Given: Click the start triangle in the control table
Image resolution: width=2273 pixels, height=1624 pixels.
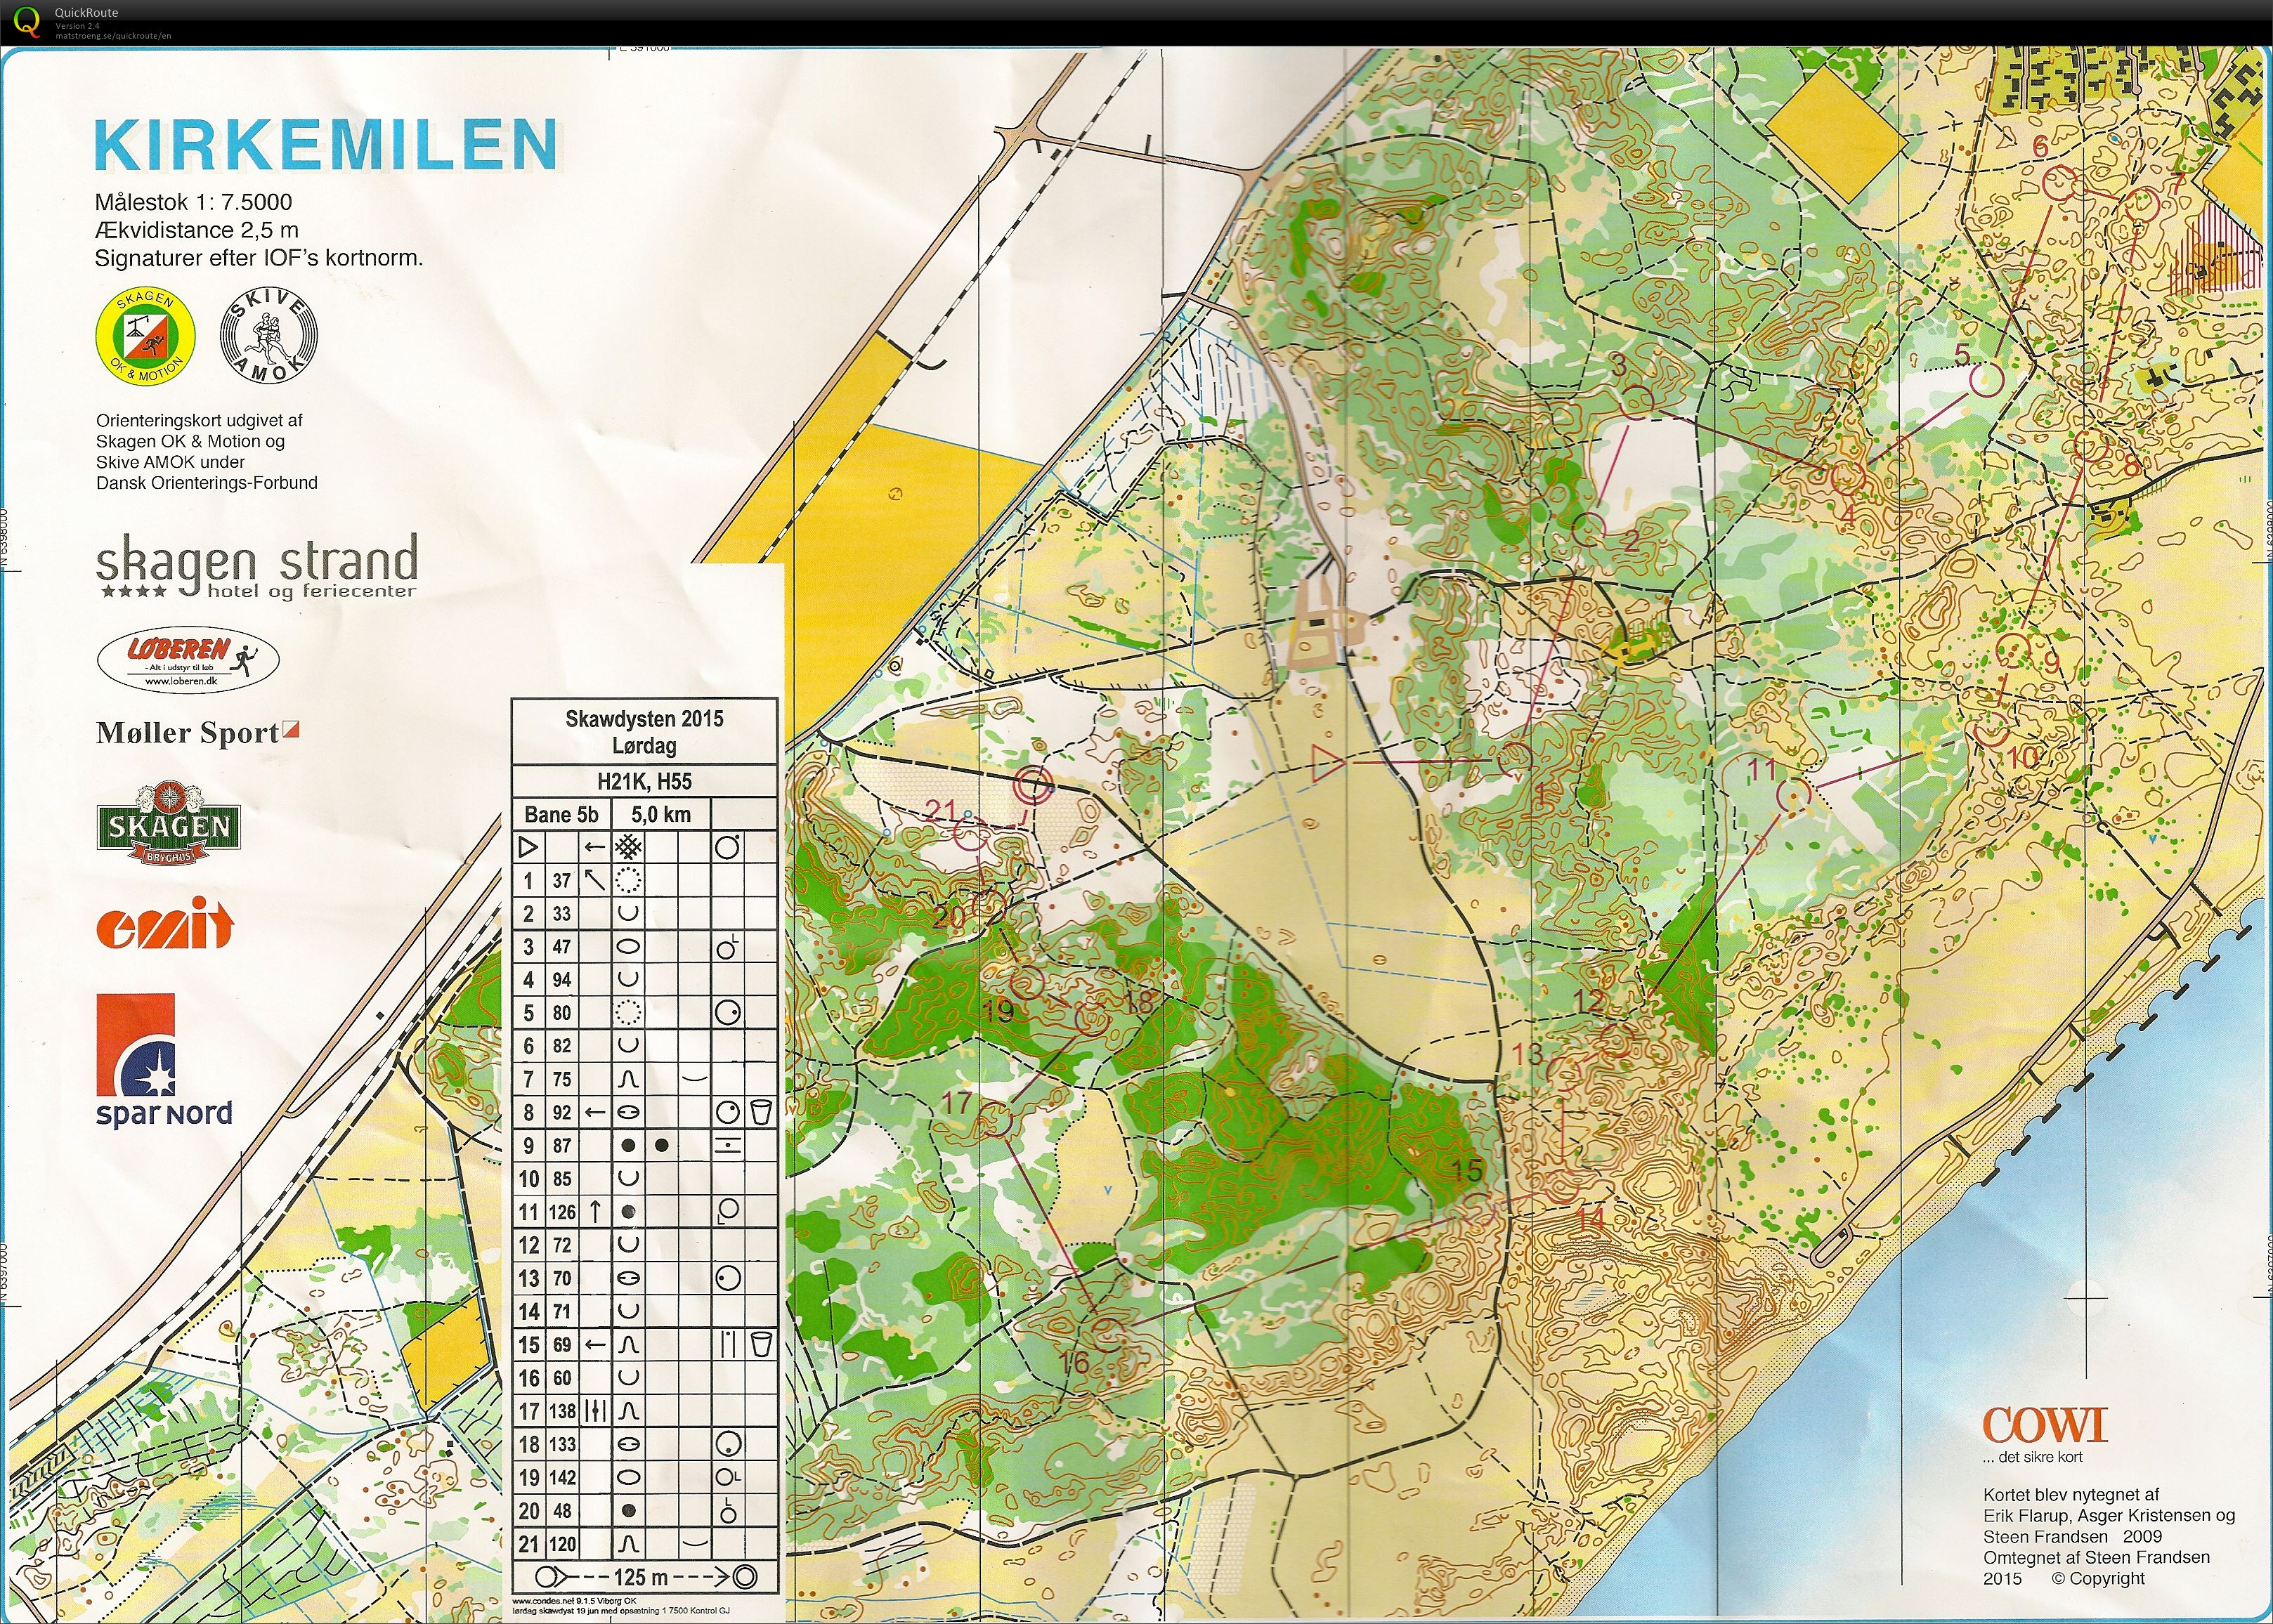Looking at the screenshot, I should pos(529,848).
